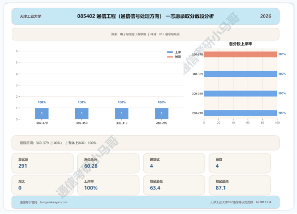Click the 交流群 691811334 footer text

coord(241,202)
